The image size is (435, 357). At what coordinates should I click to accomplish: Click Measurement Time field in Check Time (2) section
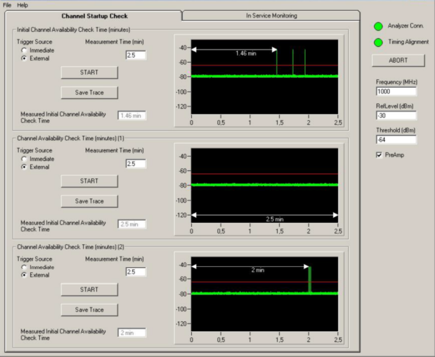tap(136, 272)
